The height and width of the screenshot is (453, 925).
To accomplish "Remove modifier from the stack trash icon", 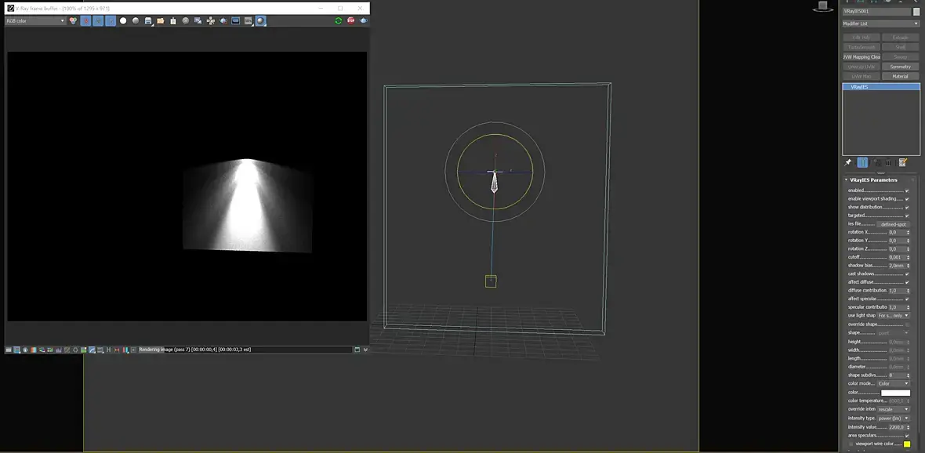I will click(888, 162).
